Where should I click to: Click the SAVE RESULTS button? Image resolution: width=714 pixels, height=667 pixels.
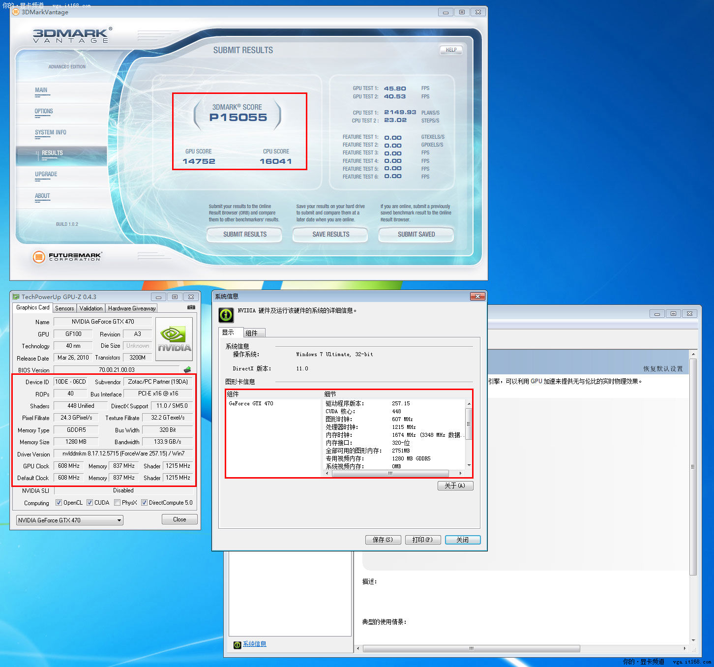coord(330,235)
